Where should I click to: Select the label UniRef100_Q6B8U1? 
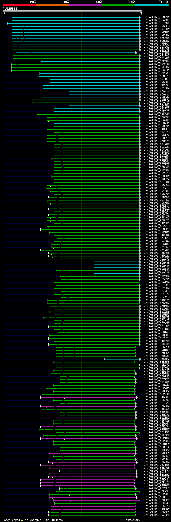(x=157, y=176)
